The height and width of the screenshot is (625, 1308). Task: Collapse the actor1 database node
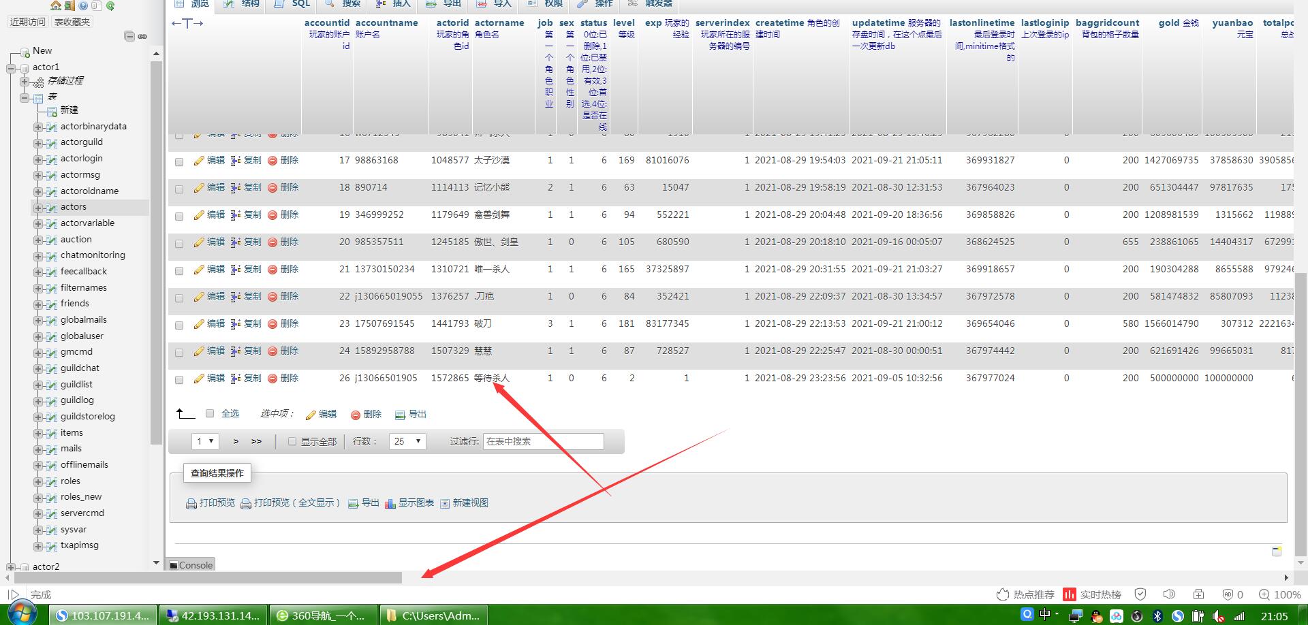coord(11,68)
